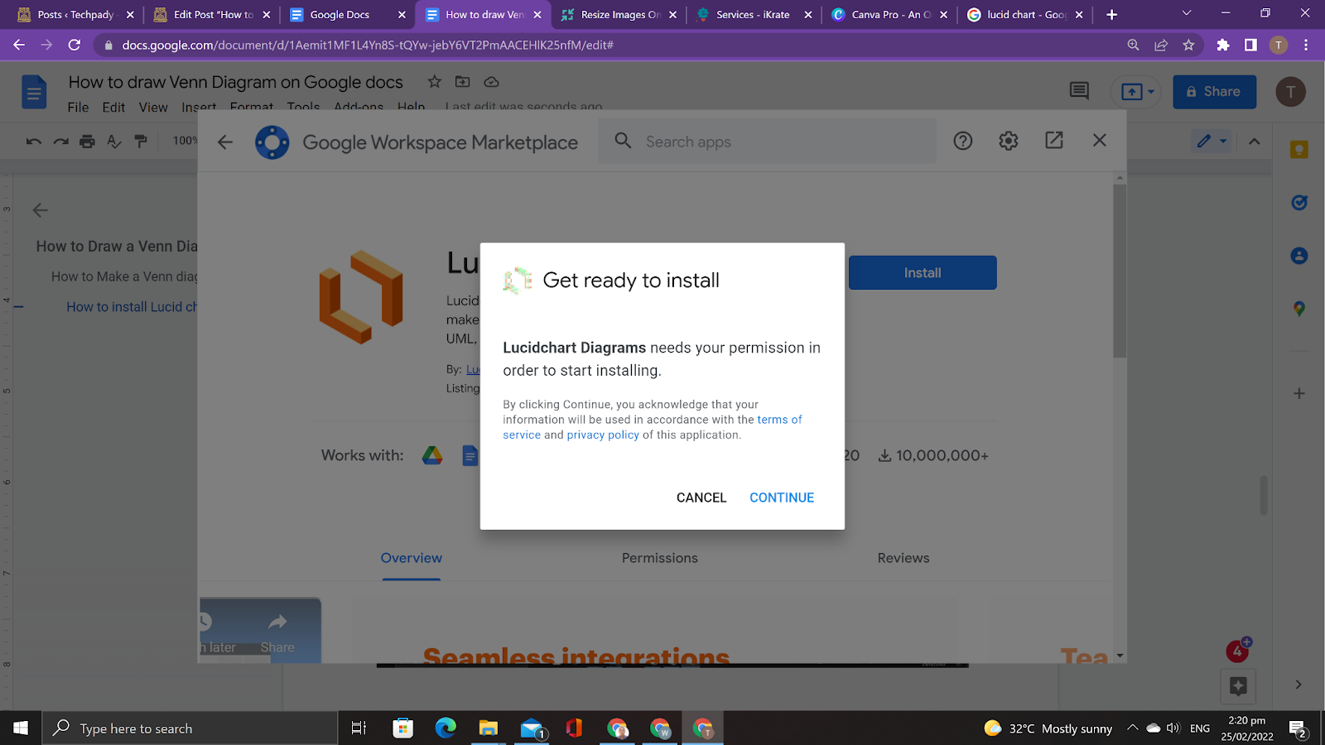Close the document outline with back arrow
This screenshot has width=1325, height=745.
click(40, 210)
